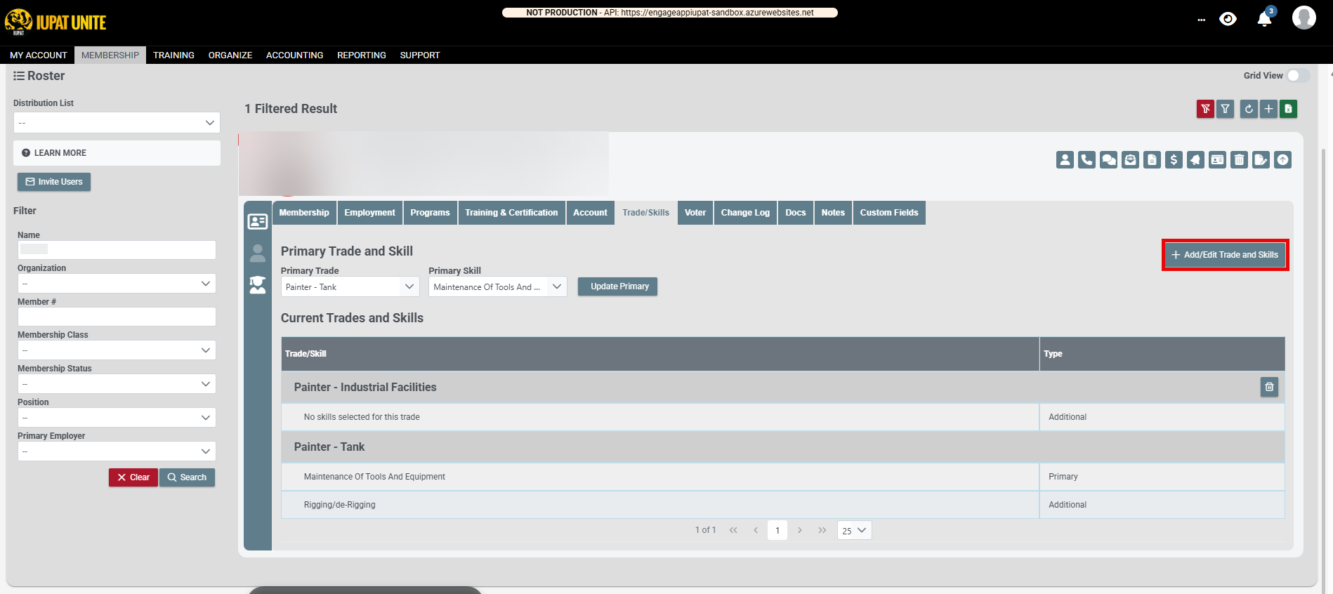Viewport: 1333px width, 594px height.
Task: Select the ID card icon in side panel
Action: point(258,222)
